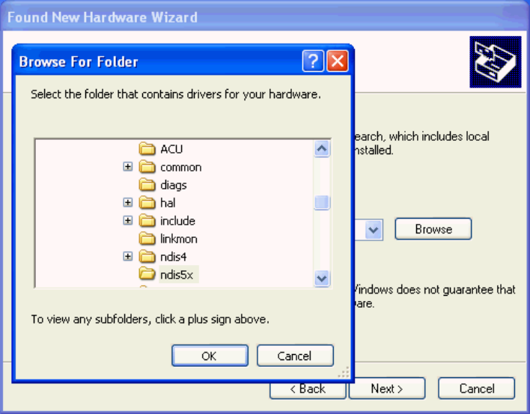
Task: Click the folder list scroll up arrow
Action: 322,149
